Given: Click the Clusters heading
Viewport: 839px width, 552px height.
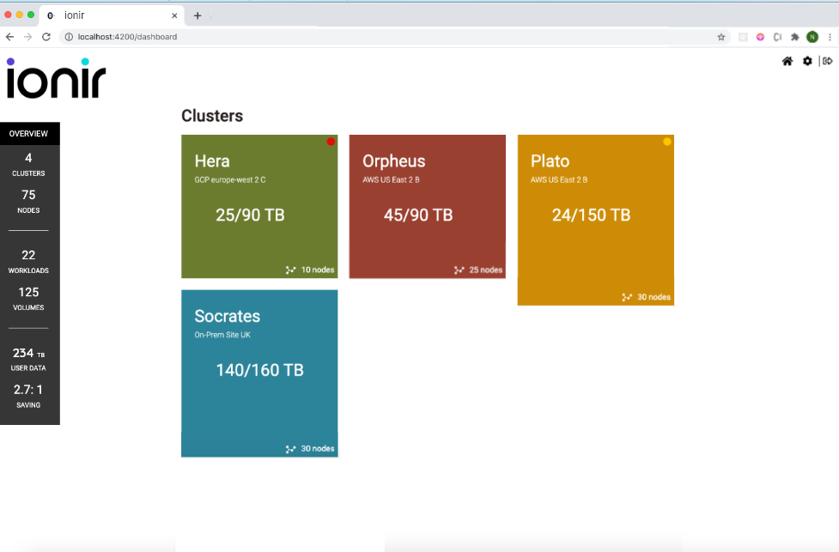Looking at the screenshot, I should pos(212,116).
